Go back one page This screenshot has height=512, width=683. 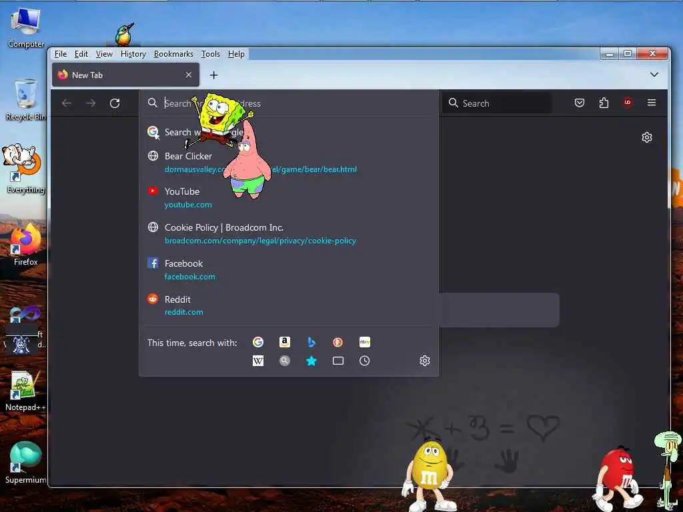[x=67, y=103]
